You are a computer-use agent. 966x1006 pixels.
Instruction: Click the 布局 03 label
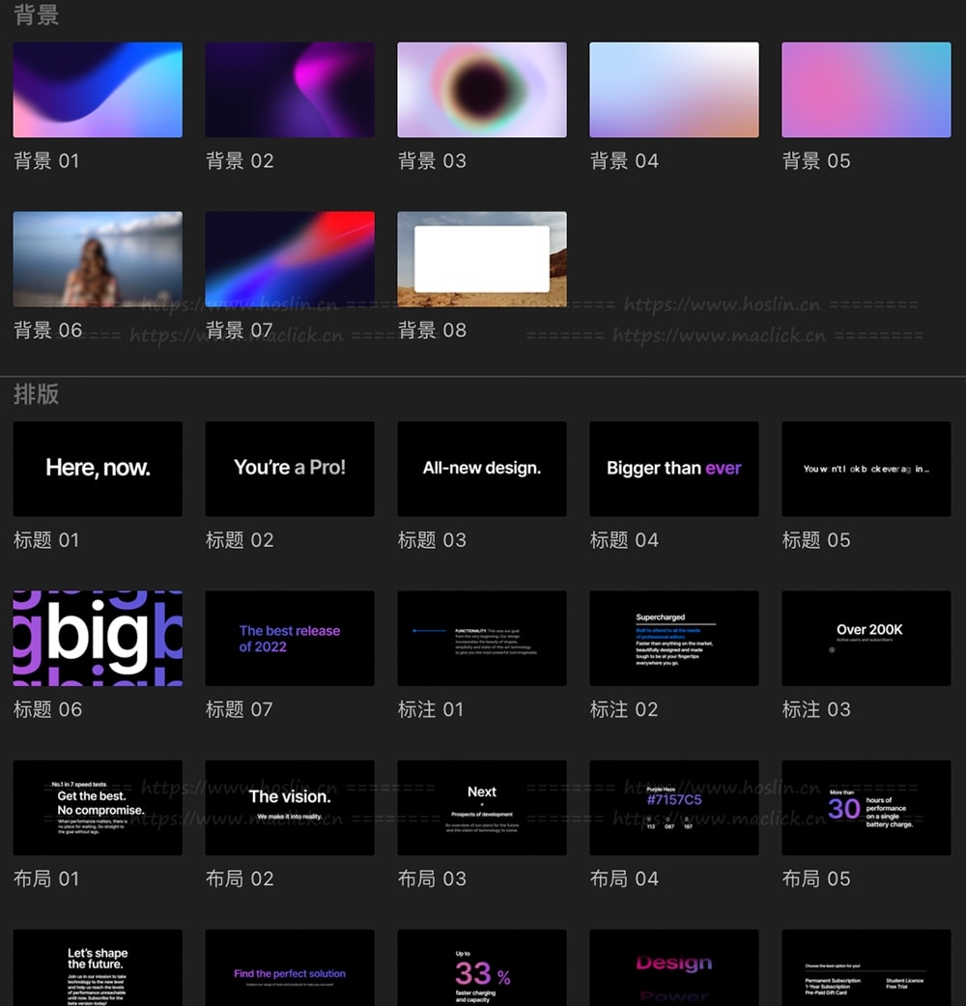432,878
